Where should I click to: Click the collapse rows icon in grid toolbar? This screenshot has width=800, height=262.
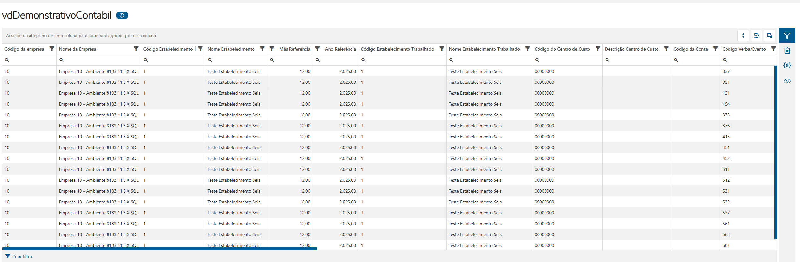pos(743,36)
